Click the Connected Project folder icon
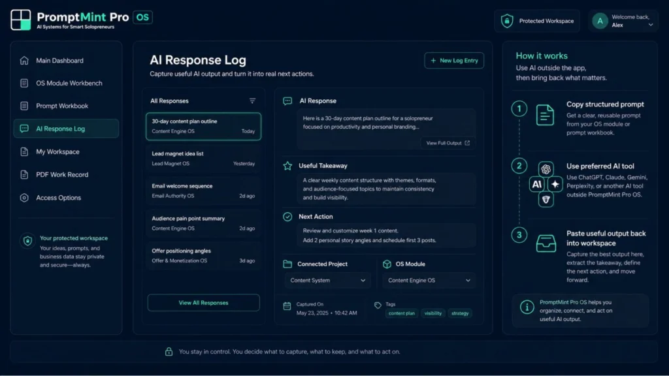Viewport: 669px width, 376px height. coord(287,264)
